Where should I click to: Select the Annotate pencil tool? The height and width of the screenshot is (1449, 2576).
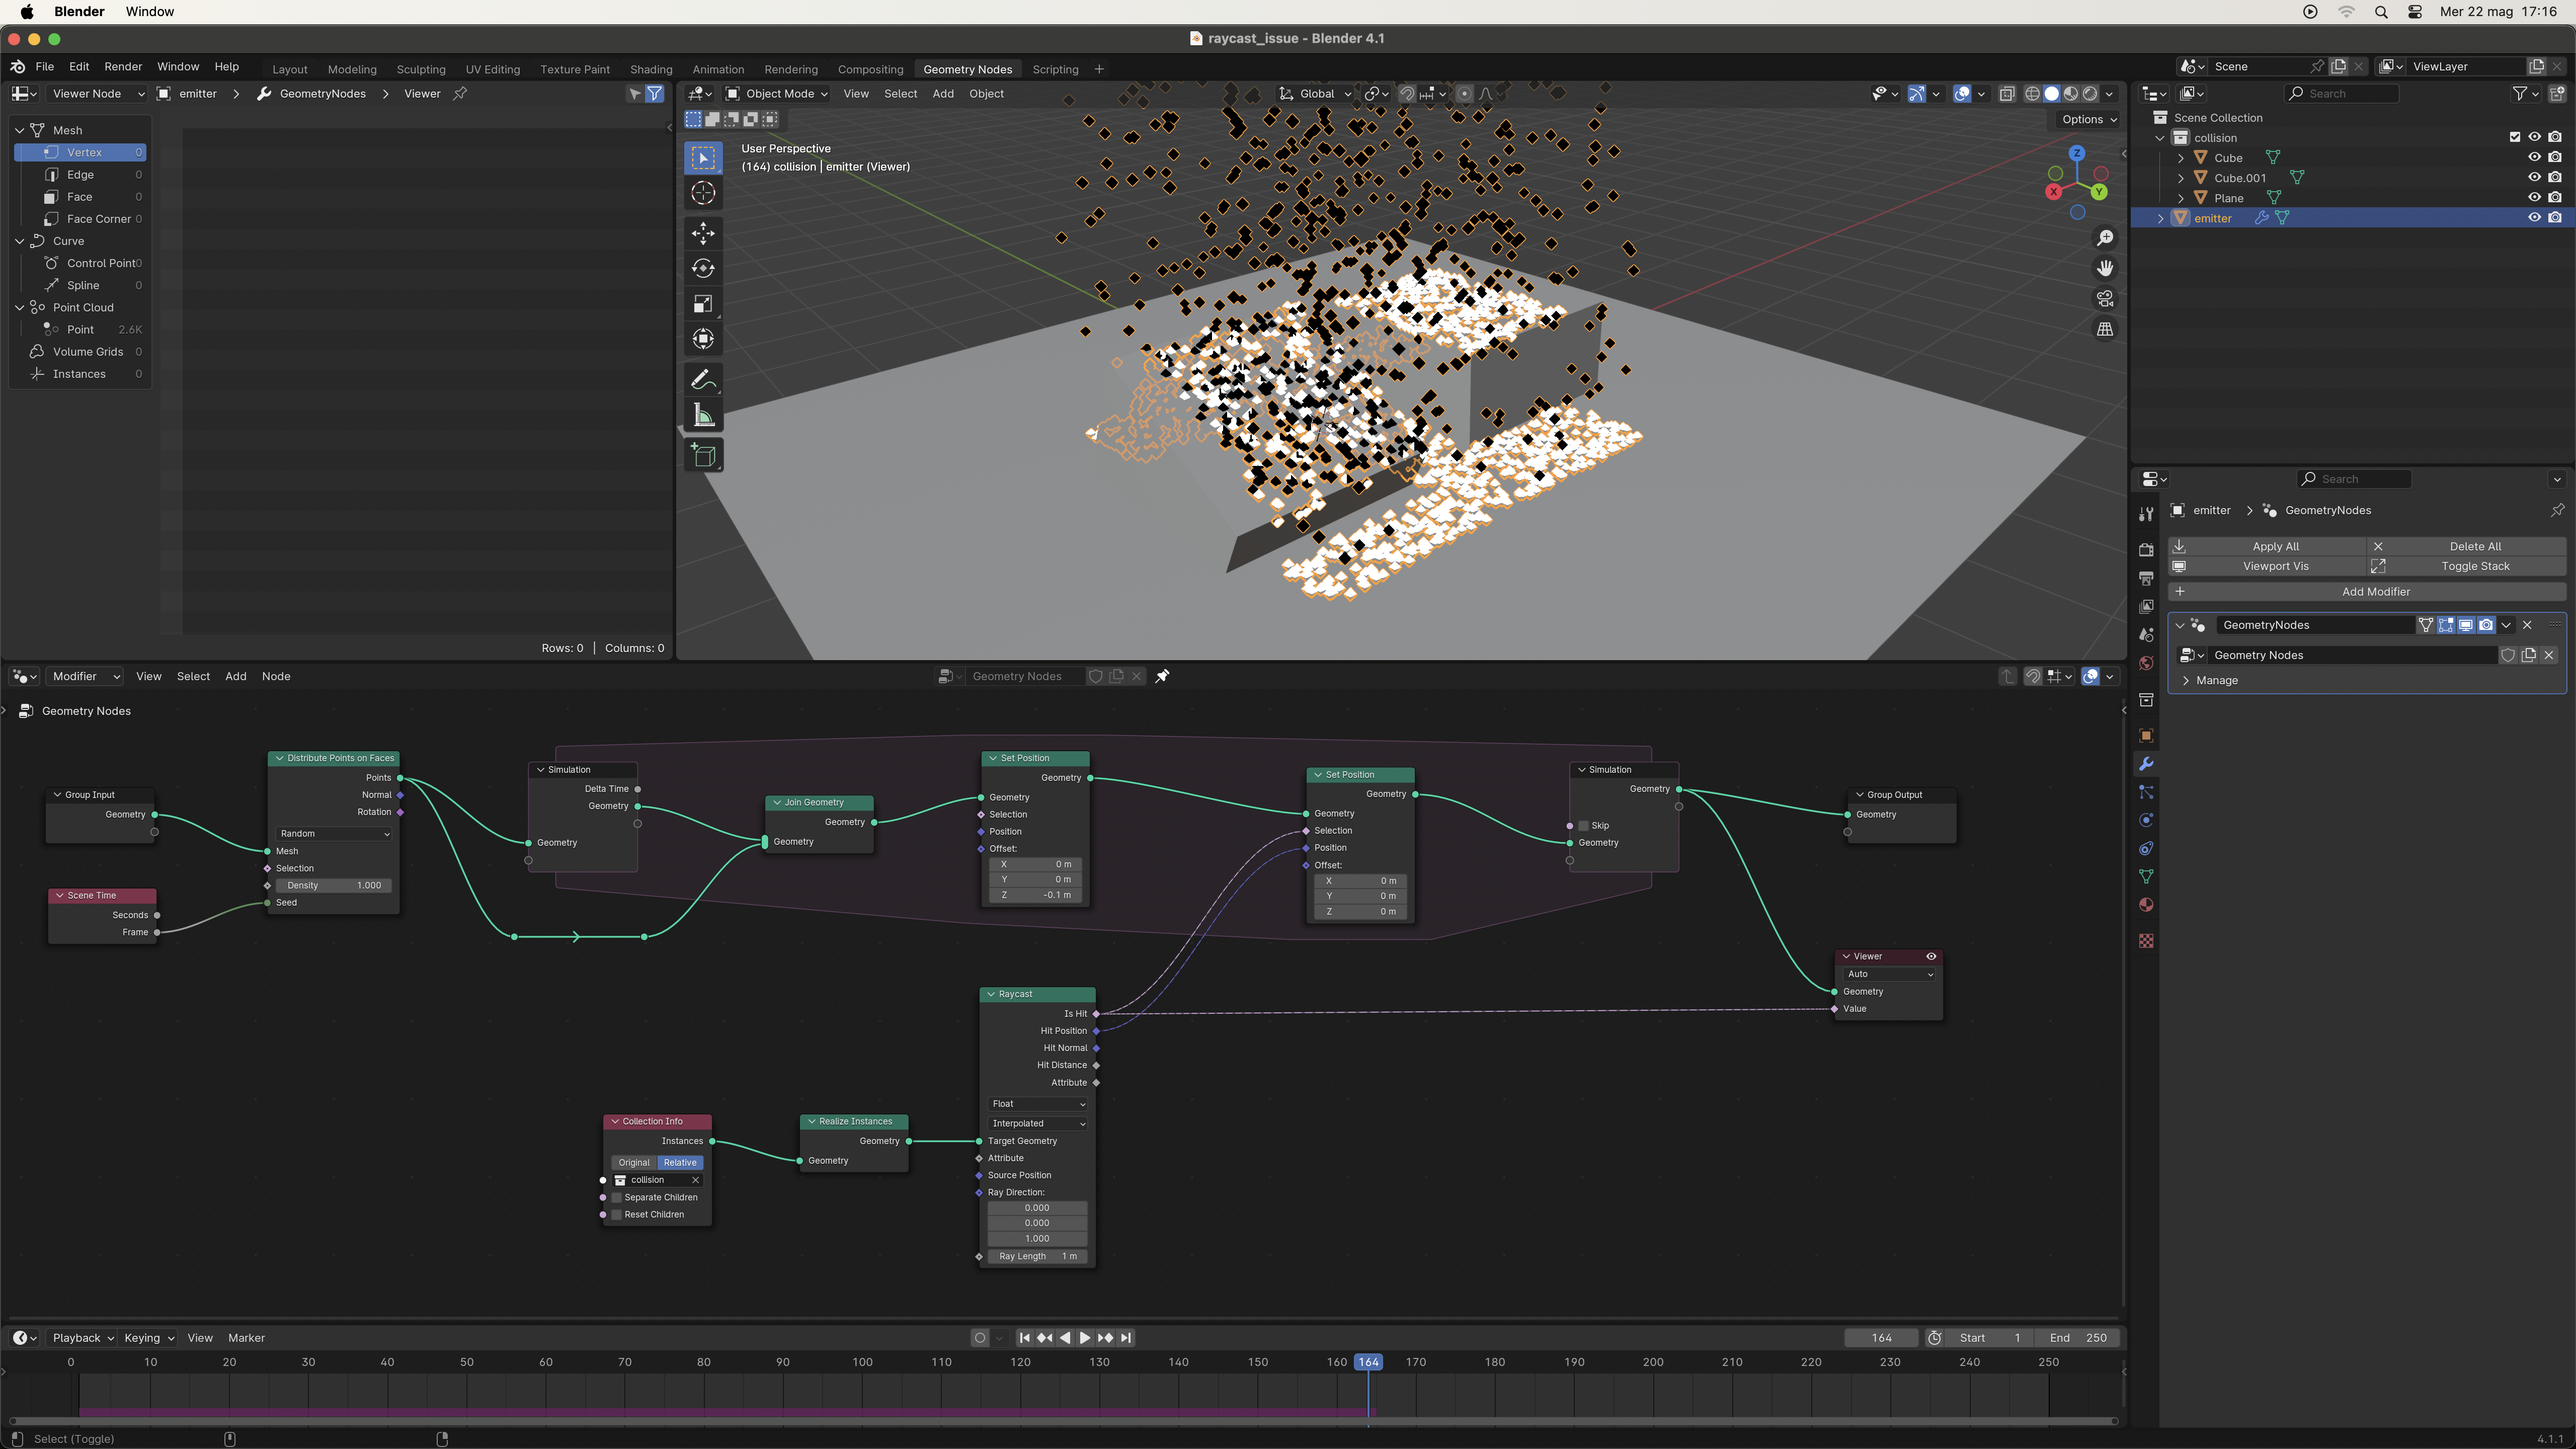point(703,380)
